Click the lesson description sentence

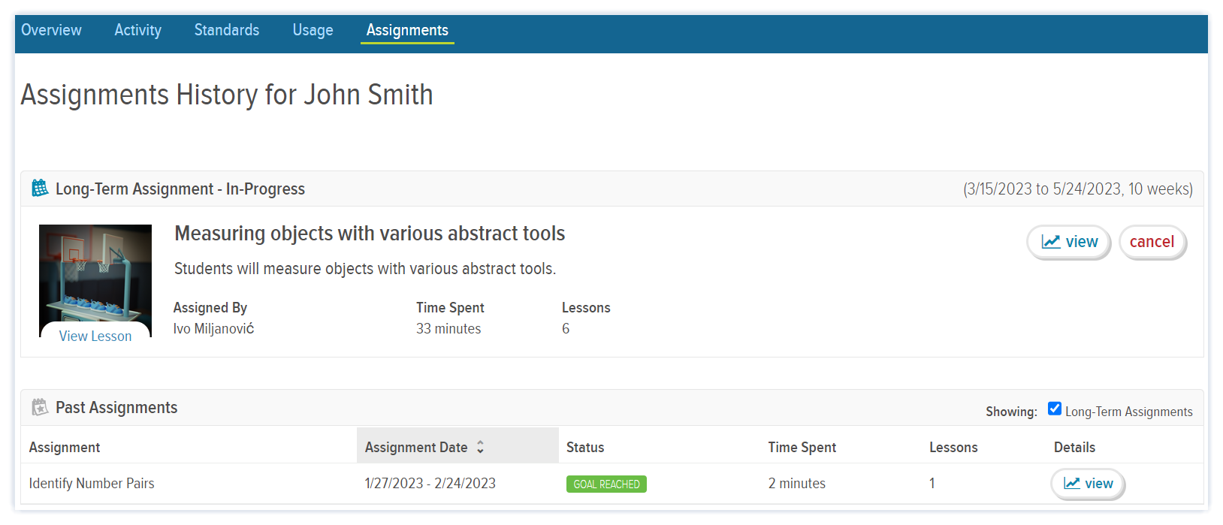[x=365, y=269]
